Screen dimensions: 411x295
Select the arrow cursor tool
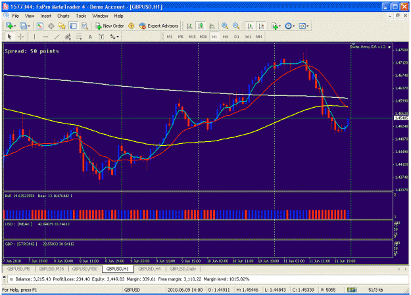[9, 37]
